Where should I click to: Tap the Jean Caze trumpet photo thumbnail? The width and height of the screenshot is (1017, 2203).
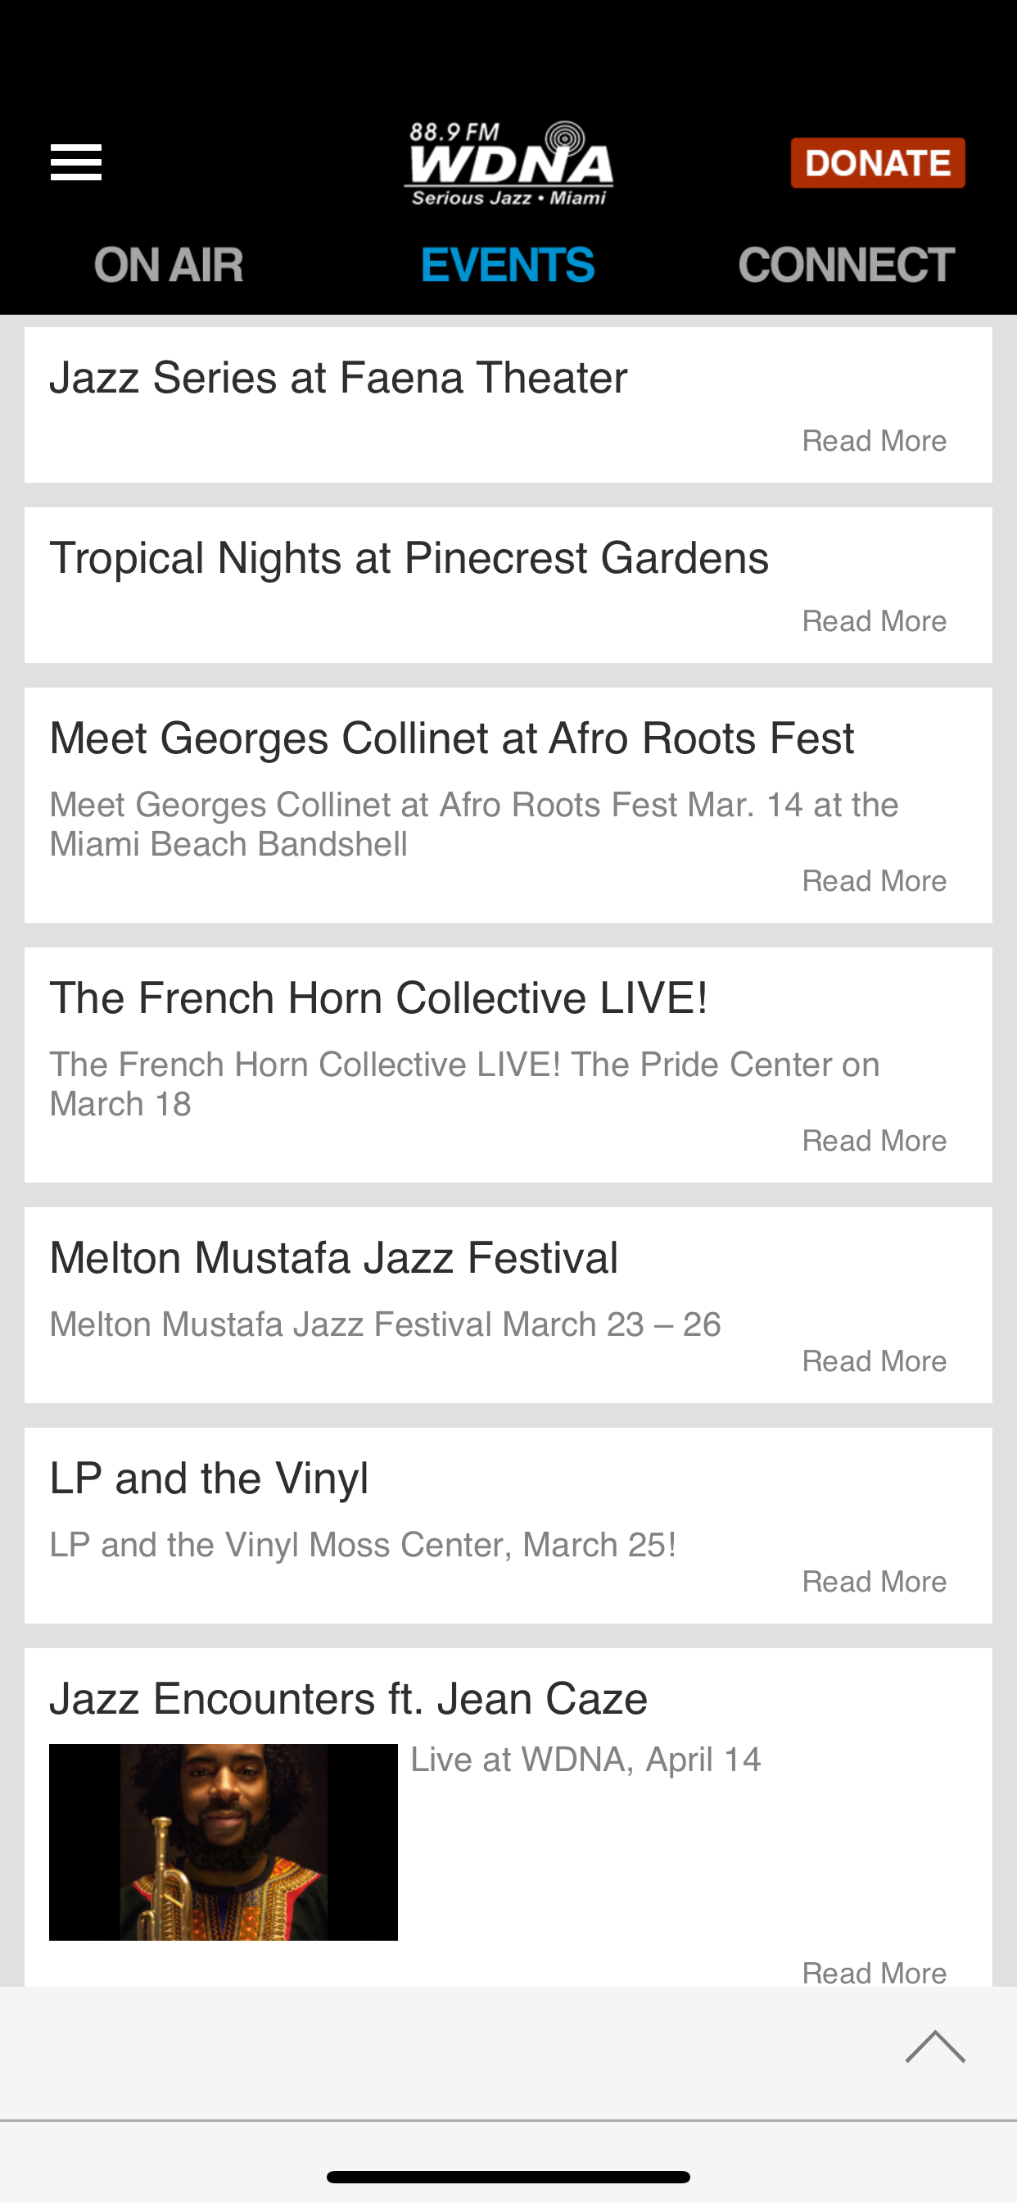tap(223, 1842)
